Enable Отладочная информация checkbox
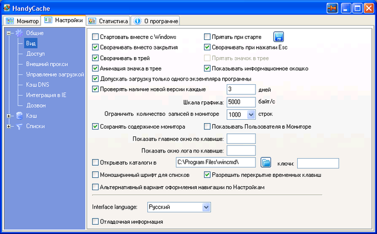377x234 pixels. point(95,221)
